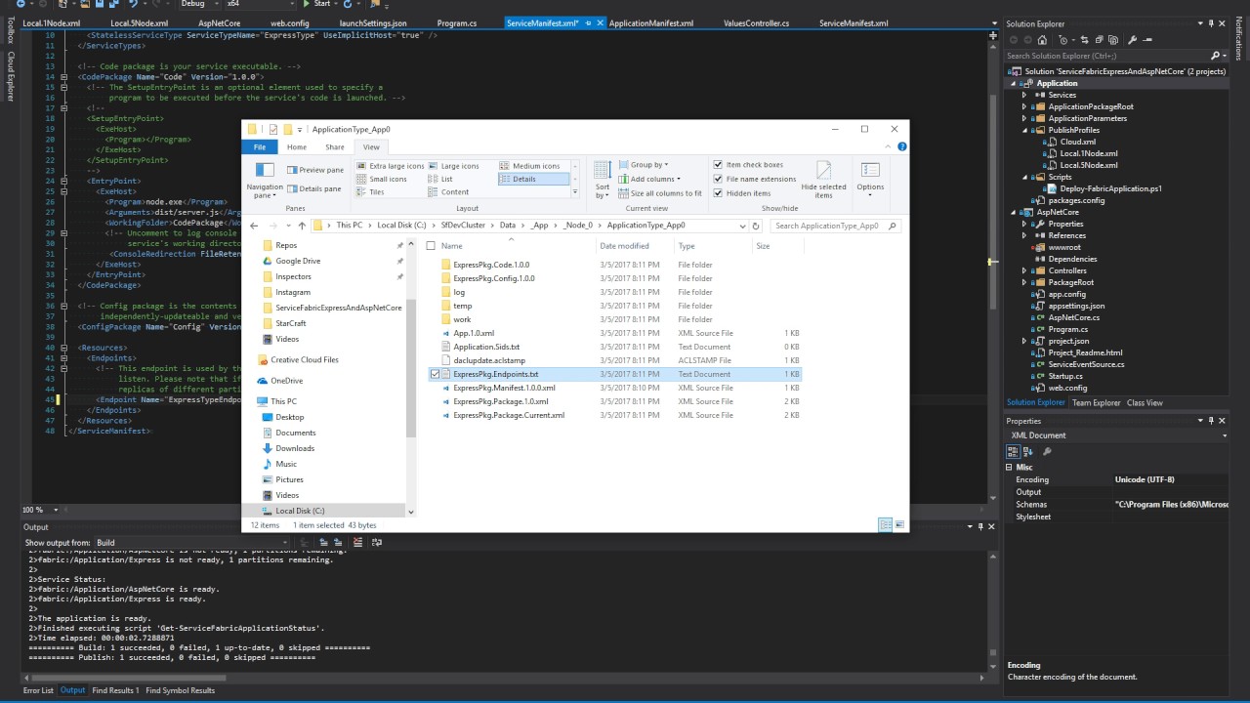Image resolution: width=1250 pixels, height=703 pixels.
Task: Select List layout in File Explorer ribbon
Action: 440,180
